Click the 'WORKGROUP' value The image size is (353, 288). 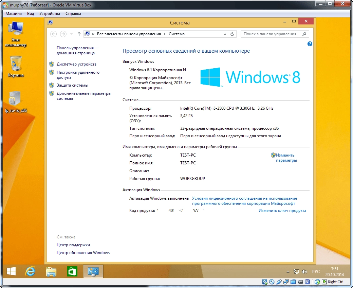tap(192, 179)
